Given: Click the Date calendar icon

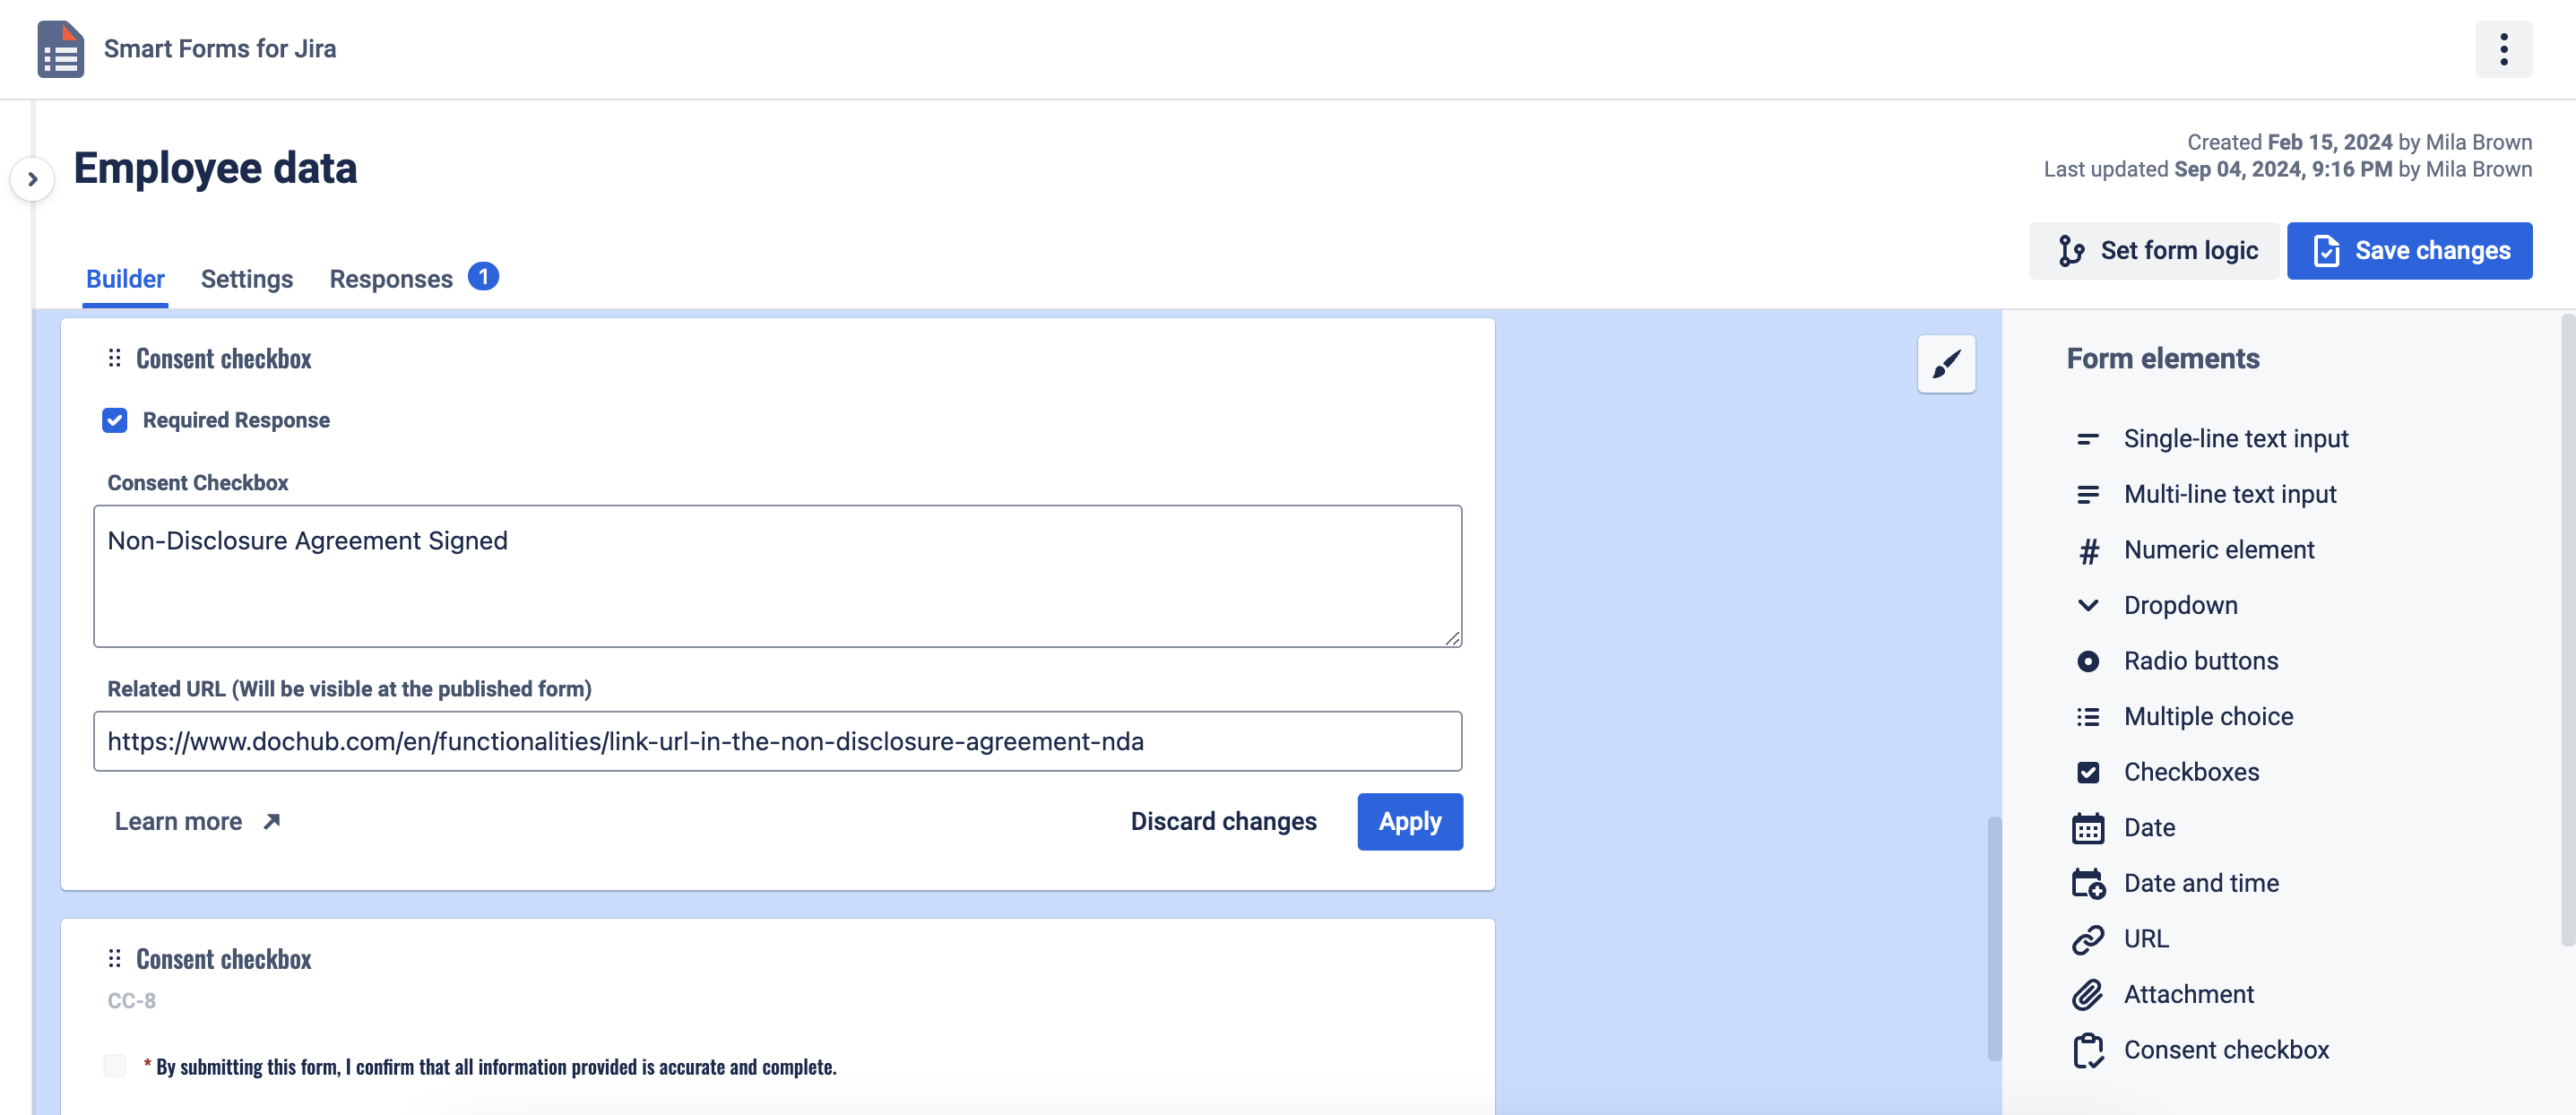Looking at the screenshot, I should click(2087, 827).
